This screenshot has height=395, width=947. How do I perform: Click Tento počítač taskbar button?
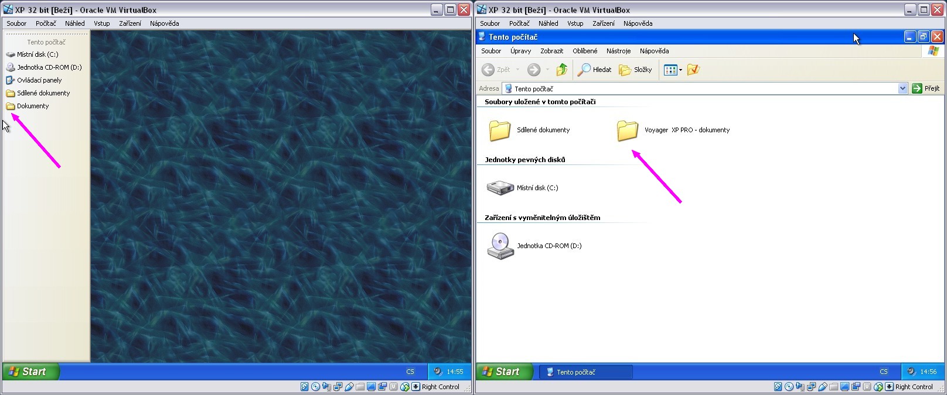(585, 372)
